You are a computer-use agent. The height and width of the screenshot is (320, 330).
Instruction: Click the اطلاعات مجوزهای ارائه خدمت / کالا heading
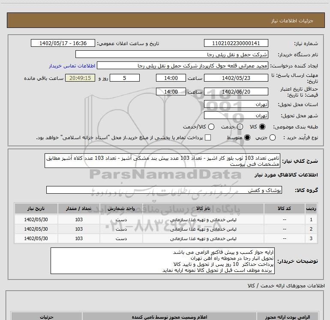click(x=286, y=286)
